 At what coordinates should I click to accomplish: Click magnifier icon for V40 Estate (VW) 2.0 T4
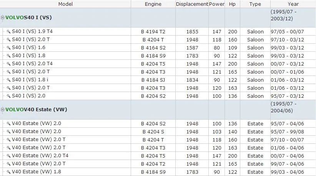point(8,156)
